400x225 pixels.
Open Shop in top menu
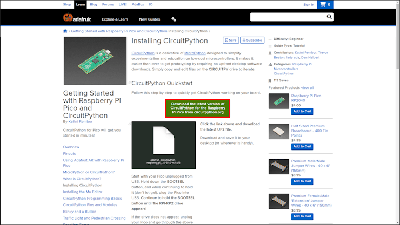tap(67, 4)
